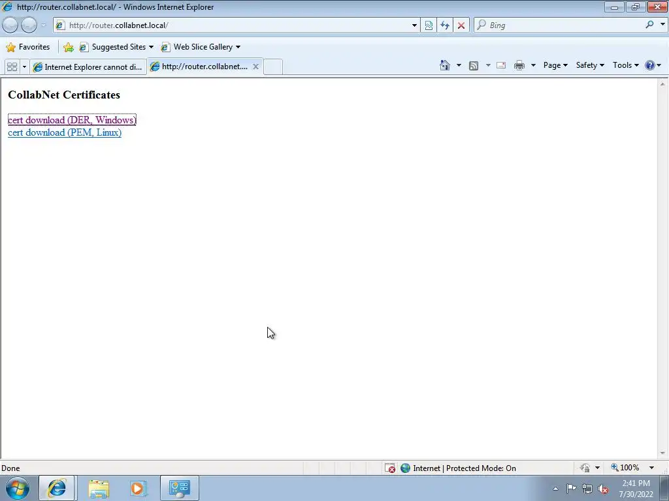
Task: Expand the Print dropdown arrow
Action: [533, 65]
